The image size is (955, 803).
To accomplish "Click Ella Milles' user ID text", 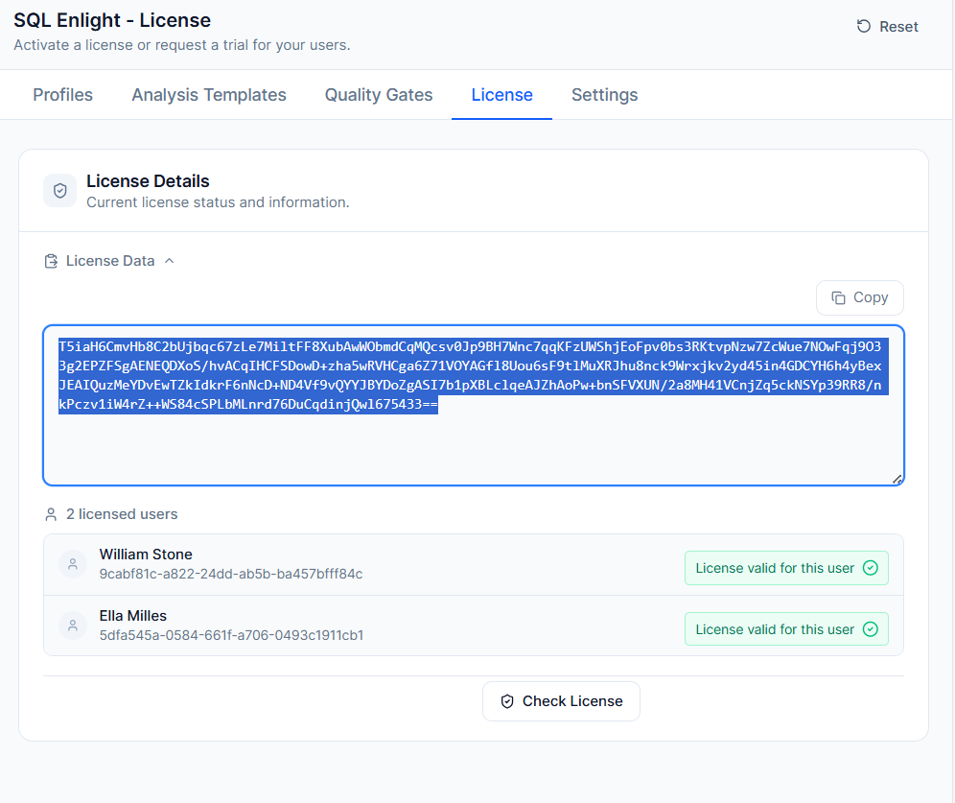I will [x=231, y=635].
